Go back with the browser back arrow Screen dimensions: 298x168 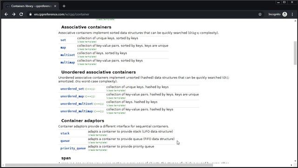click(x=6, y=14)
